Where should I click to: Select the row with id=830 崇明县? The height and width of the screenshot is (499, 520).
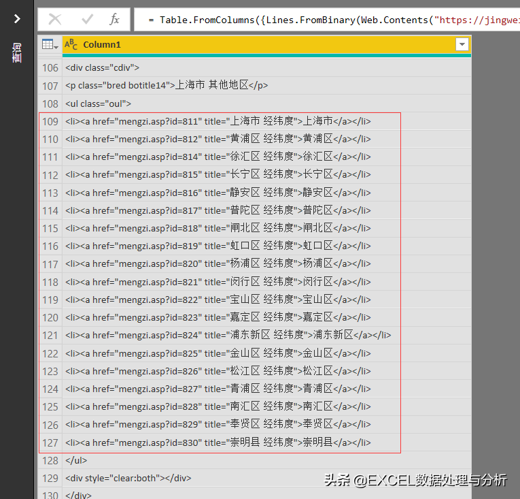point(266,442)
